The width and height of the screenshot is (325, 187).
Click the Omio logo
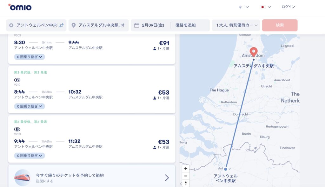pos(20,7)
